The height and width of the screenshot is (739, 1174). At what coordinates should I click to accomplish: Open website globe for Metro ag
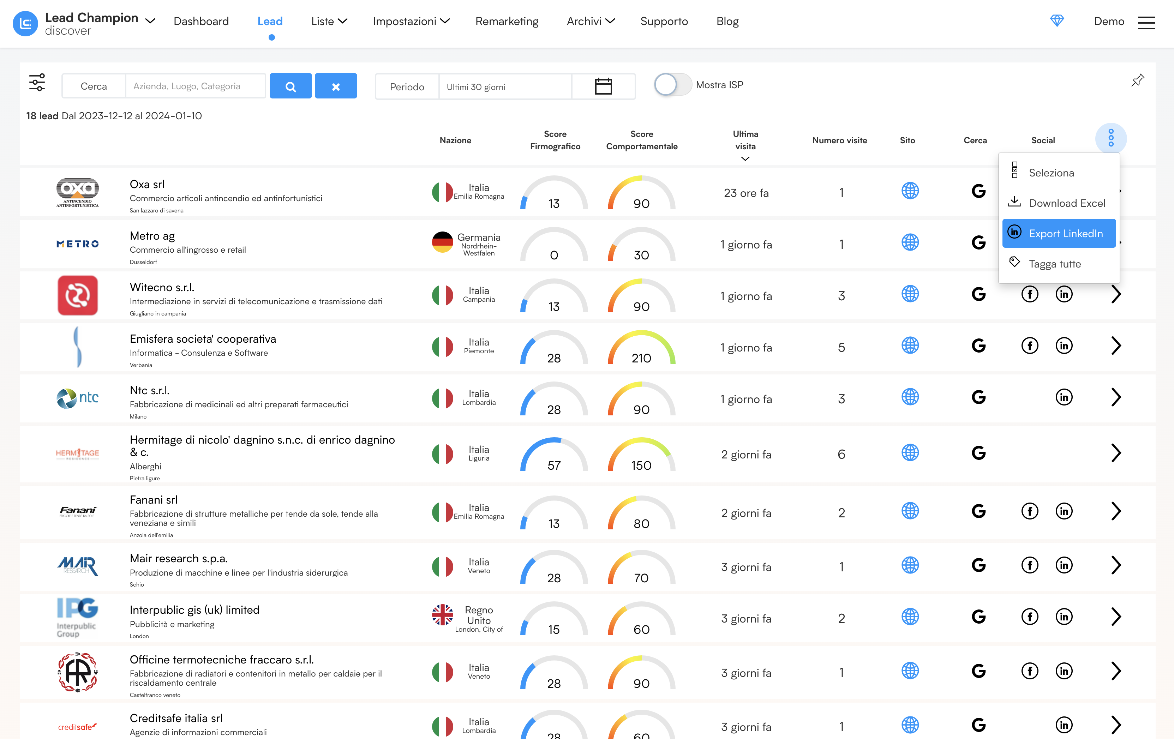pyautogui.click(x=910, y=242)
